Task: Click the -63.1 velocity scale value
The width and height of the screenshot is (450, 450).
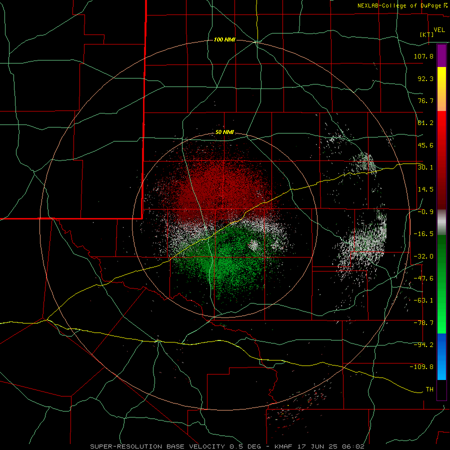Action: pyautogui.click(x=423, y=300)
